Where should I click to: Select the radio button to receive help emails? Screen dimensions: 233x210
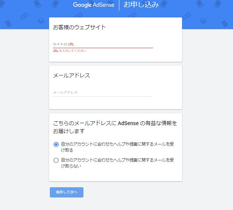[x=56, y=144]
